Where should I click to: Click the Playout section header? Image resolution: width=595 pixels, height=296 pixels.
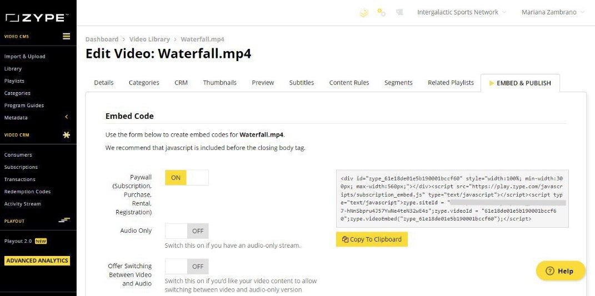pos(14,221)
